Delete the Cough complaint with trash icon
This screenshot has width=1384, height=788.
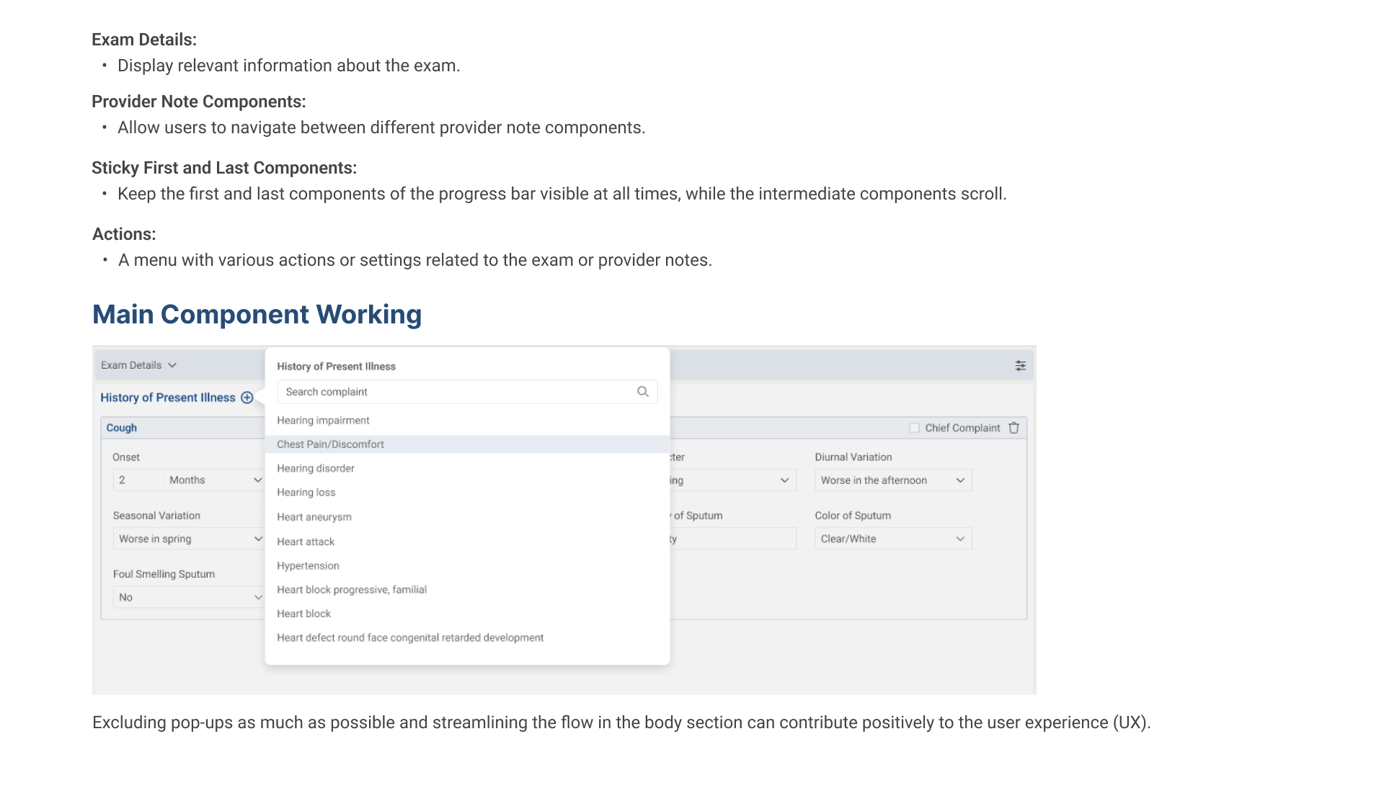(1014, 428)
